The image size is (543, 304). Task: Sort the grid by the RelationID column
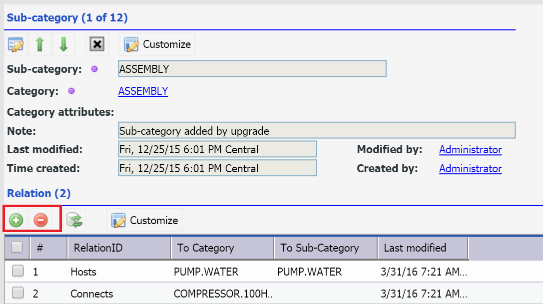pyautogui.click(x=98, y=248)
